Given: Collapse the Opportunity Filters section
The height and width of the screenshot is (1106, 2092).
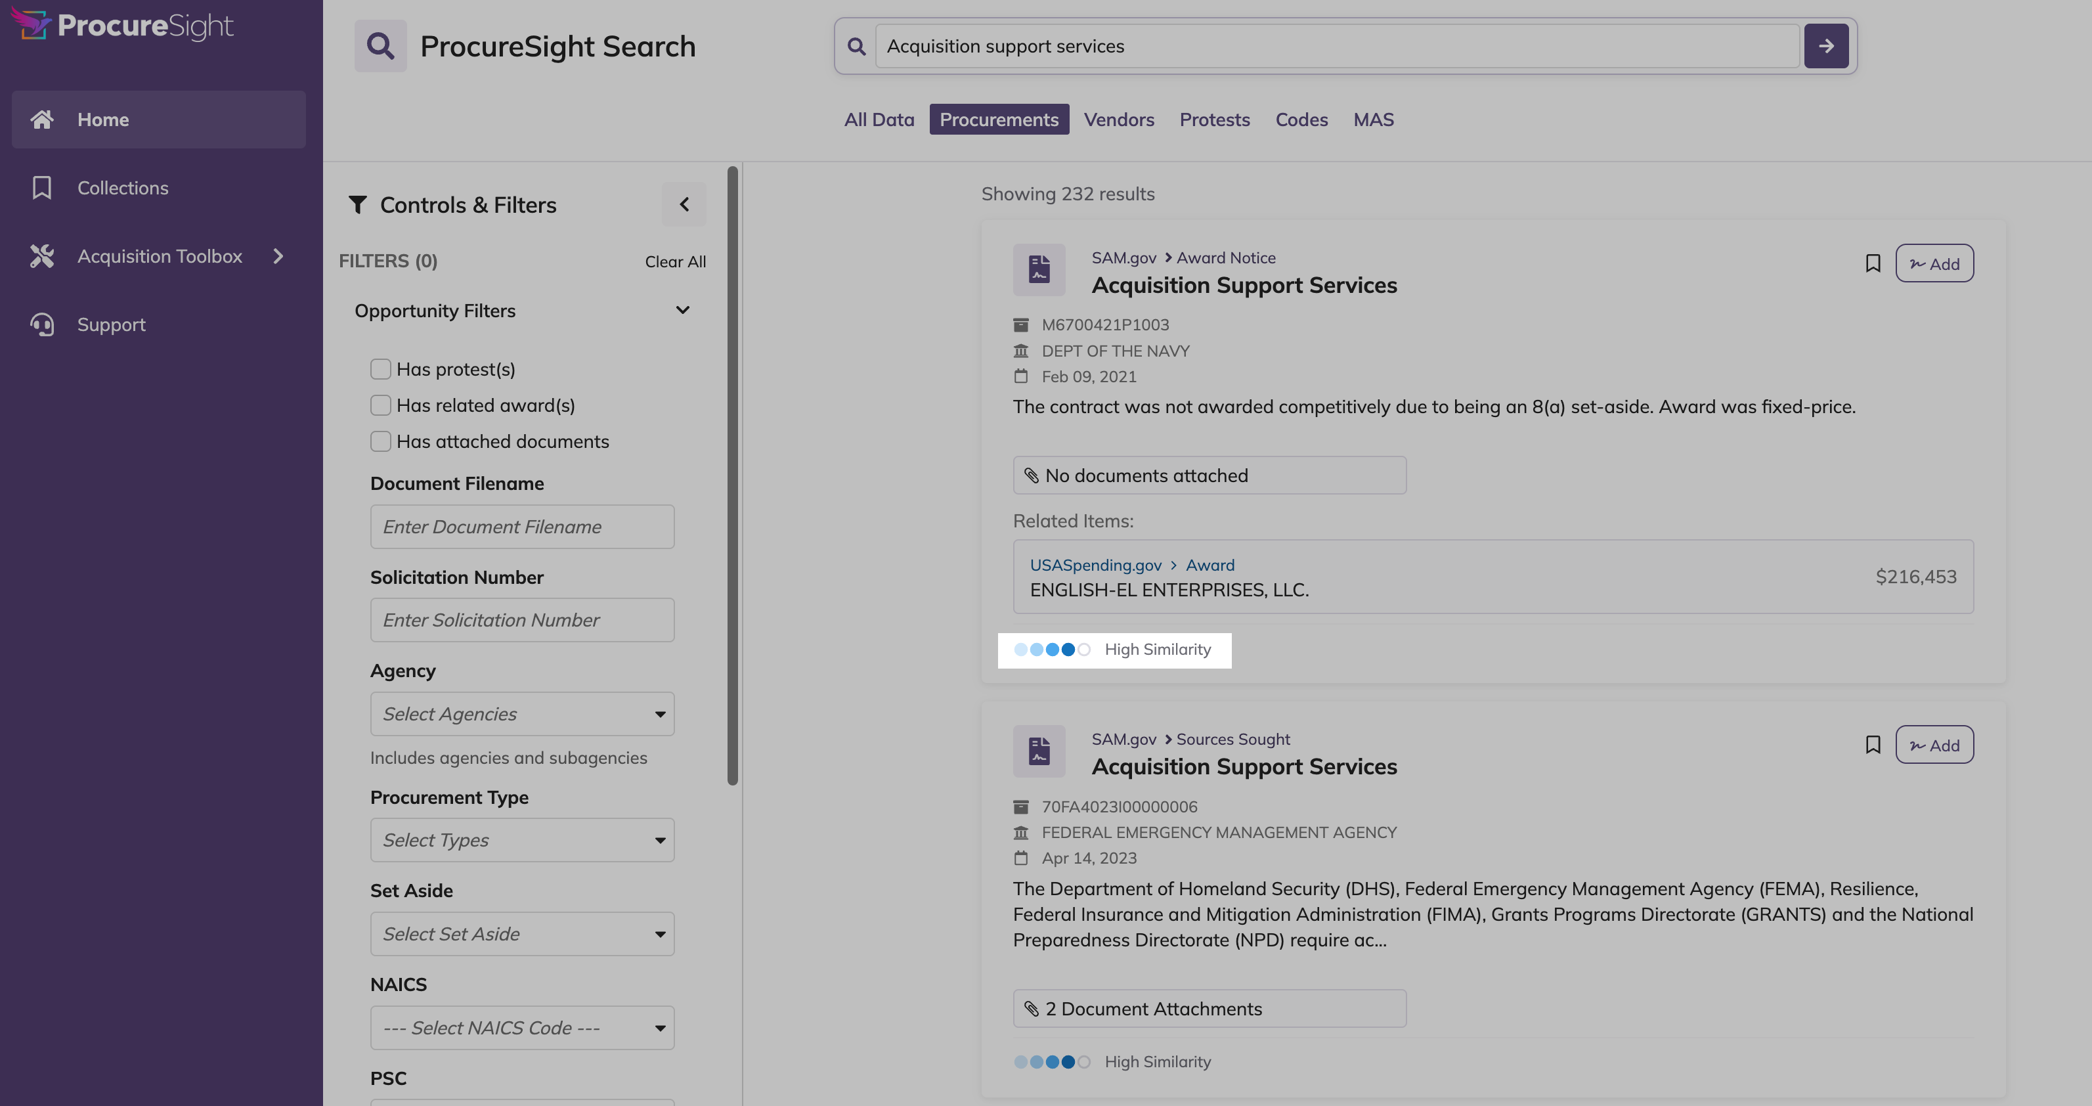Looking at the screenshot, I should click(682, 310).
